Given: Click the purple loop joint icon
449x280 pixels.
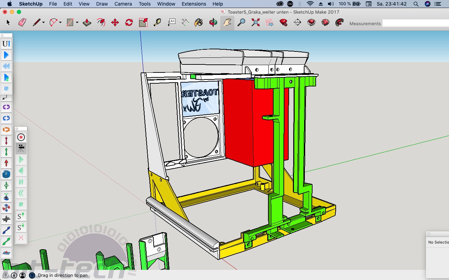Looking at the screenshot, I should (x=6, y=107).
